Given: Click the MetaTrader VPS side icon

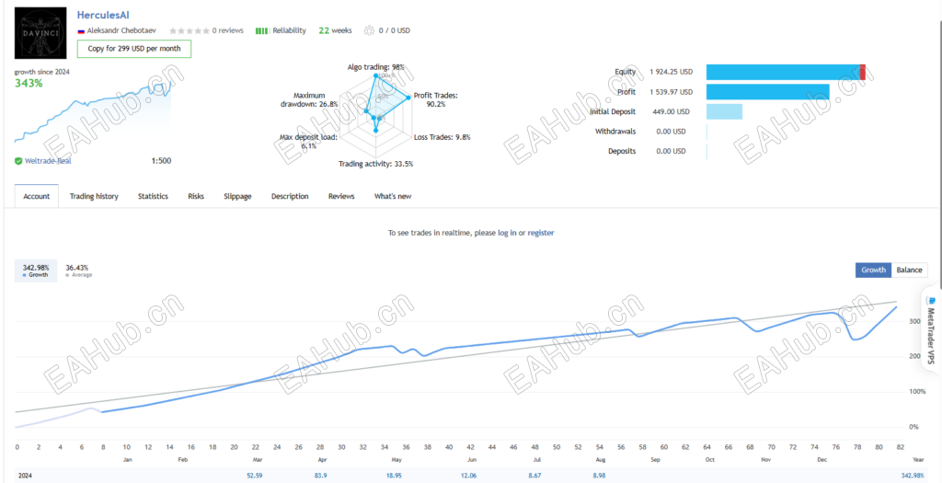Looking at the screenshot, I should (932, 300).
